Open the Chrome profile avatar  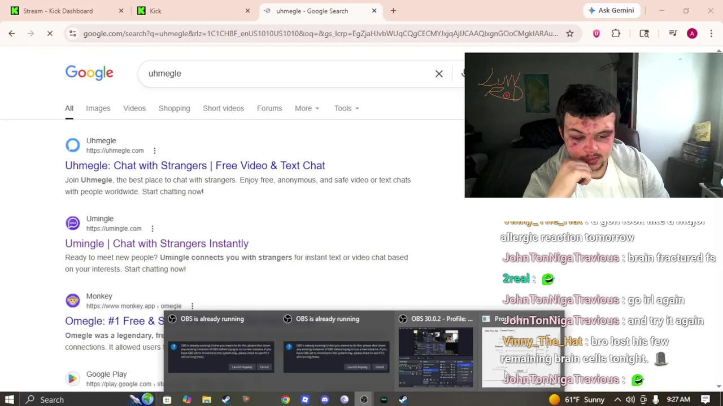[692, 33]
